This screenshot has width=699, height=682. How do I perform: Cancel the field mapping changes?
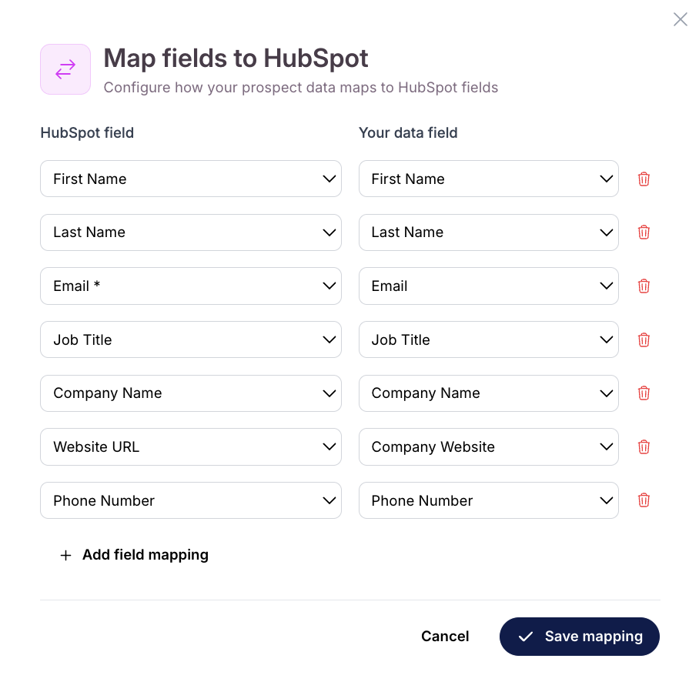tap(445, 636)
